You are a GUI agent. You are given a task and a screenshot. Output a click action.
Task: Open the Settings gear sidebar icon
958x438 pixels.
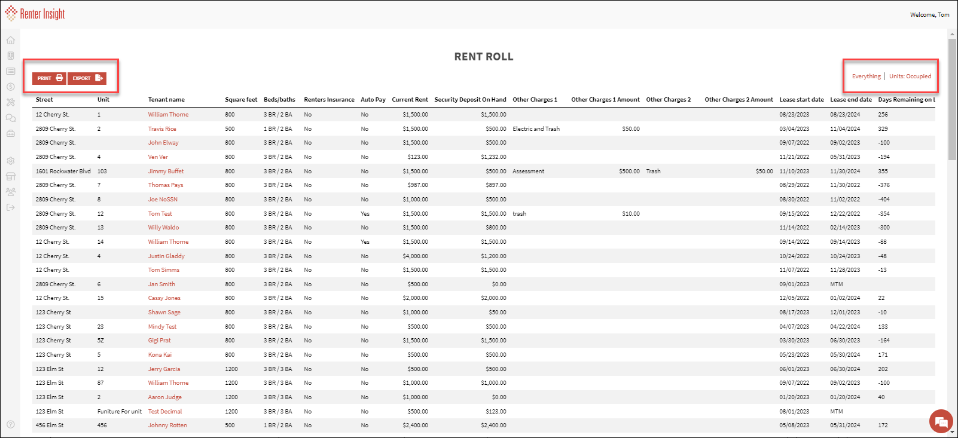coord(11,161)
